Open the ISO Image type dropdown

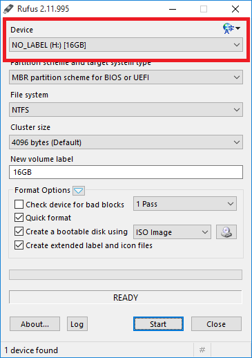[172, 232]
